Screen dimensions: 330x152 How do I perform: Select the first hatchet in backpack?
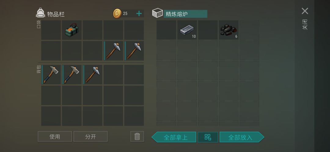click(51, 75)
